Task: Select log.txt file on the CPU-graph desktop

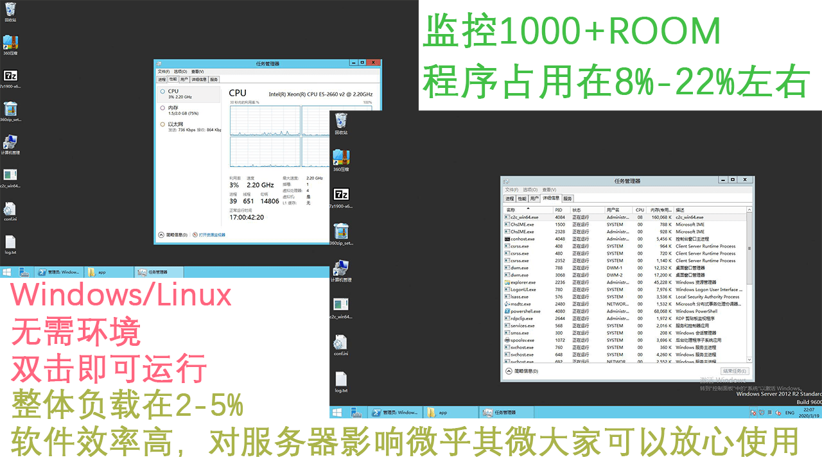Action: click(10, 245)
